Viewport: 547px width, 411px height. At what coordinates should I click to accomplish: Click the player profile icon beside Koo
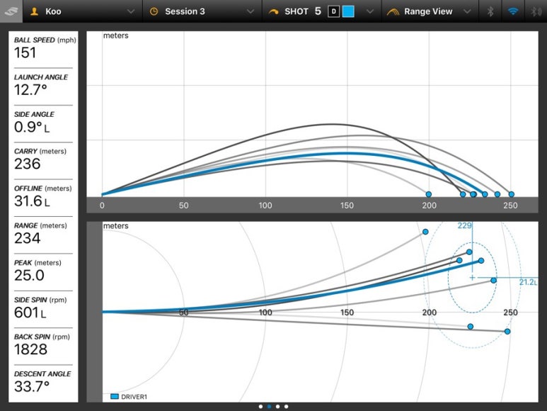[x=34, y=11]
